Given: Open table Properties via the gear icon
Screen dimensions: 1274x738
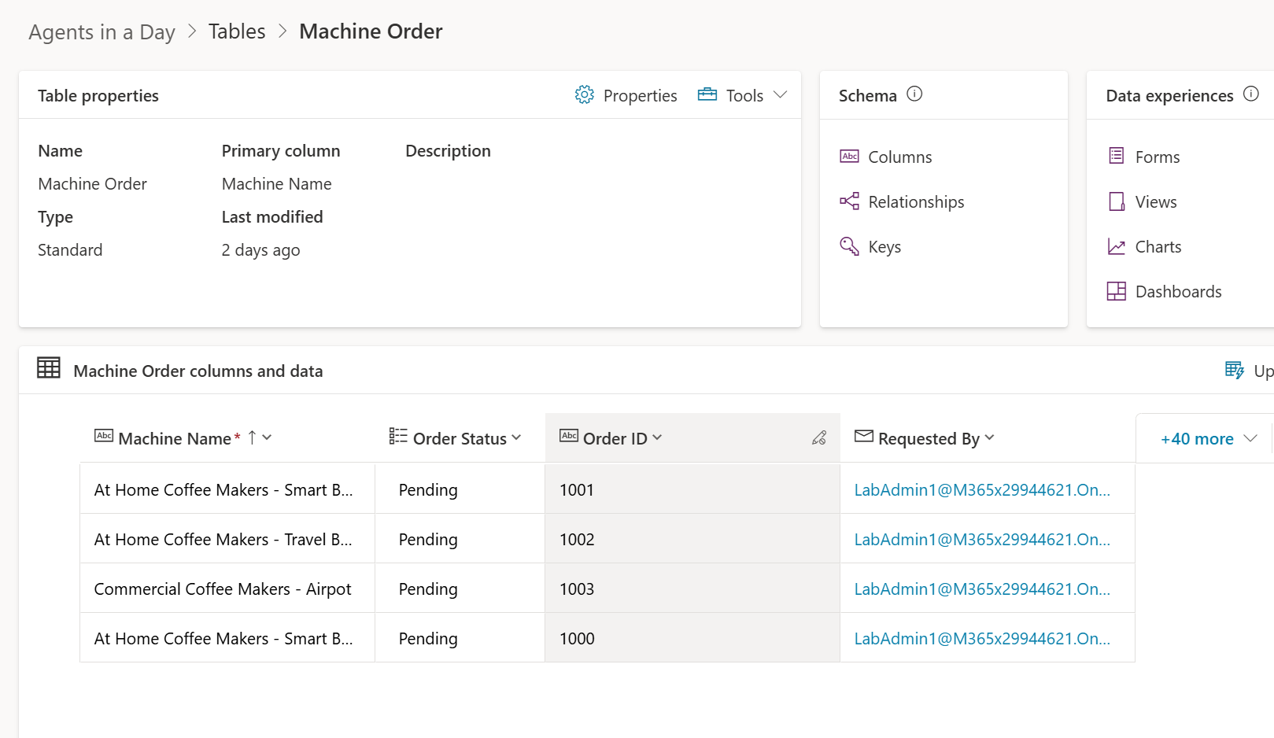Looking at the screenshot, I should click(x=584, y=95).
